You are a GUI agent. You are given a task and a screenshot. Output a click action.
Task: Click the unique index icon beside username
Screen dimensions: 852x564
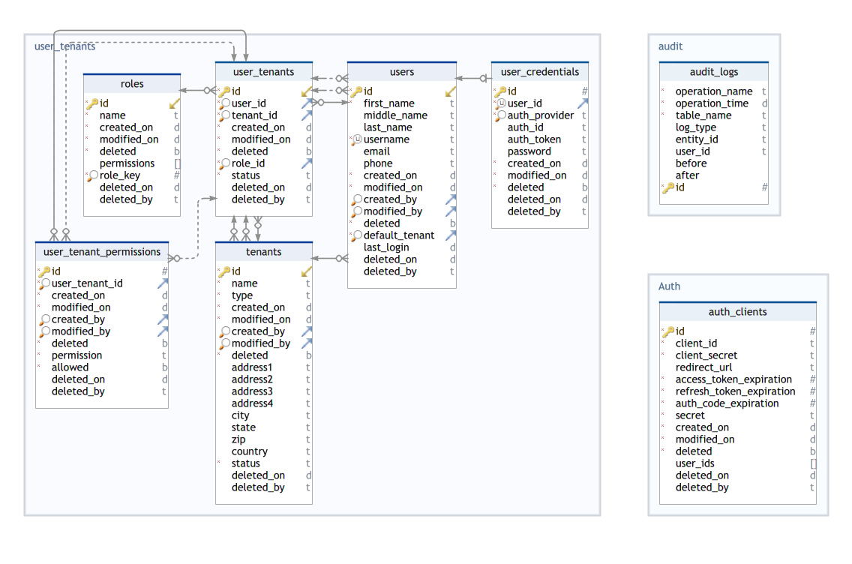click(357, 139)
